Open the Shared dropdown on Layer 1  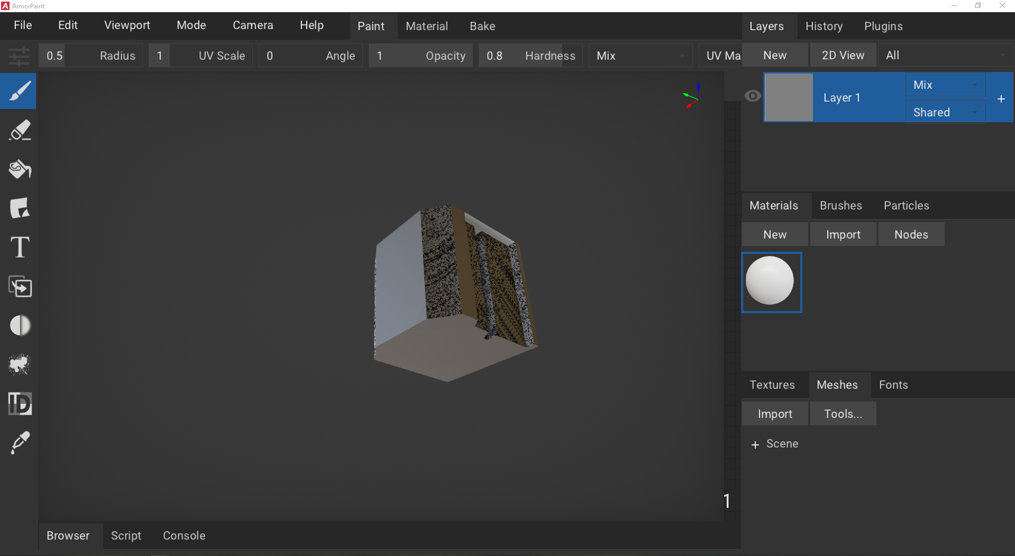(945, 112)
